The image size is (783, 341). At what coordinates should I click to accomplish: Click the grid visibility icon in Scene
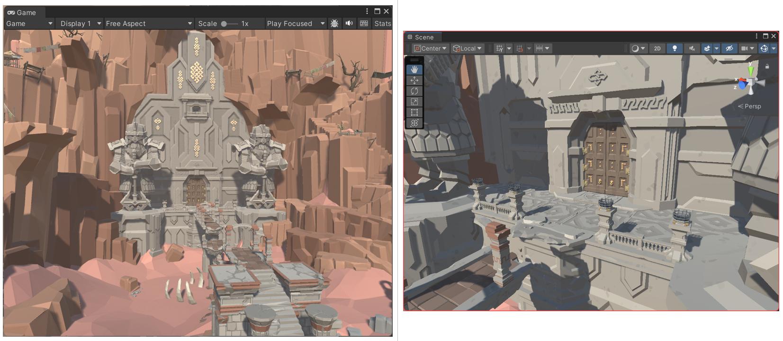499,48
